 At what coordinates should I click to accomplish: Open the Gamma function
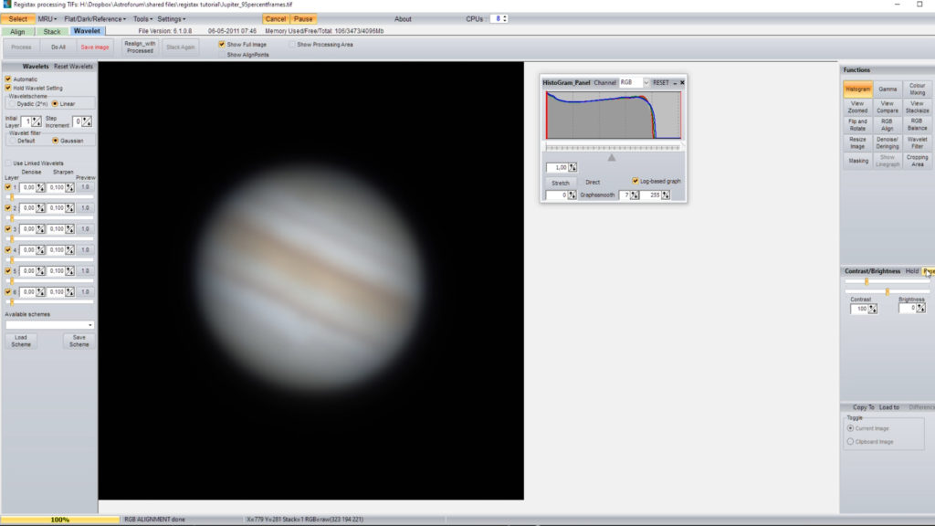pos(888,89)
